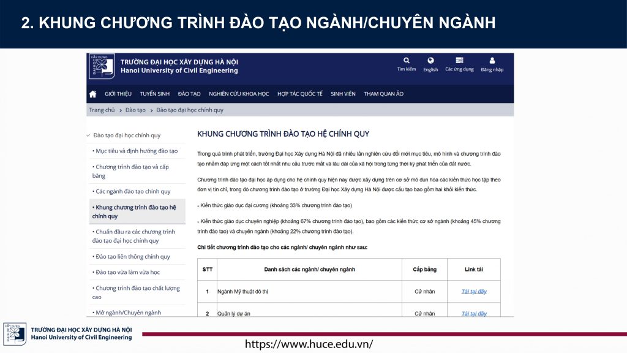Click the university logo in website header
Image resolution: width=627 pixels, height=353 pixels.
click(102, 66)
